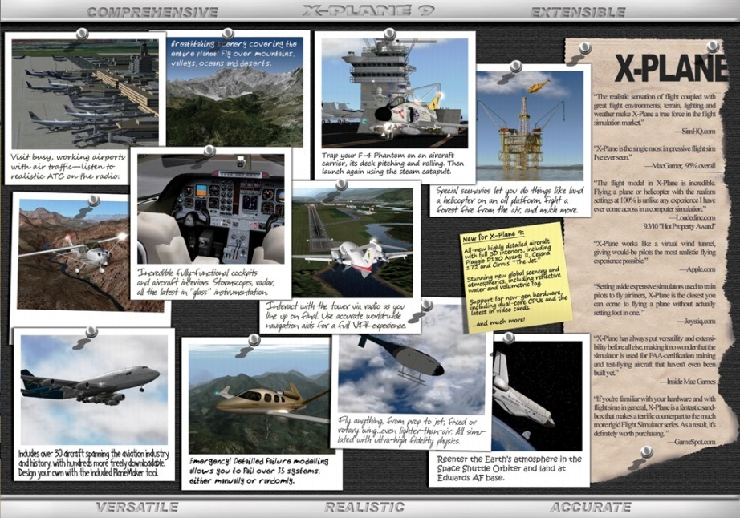
Task: Click the pushpin on the Space Shuttle photo
Action: point(508,338)
